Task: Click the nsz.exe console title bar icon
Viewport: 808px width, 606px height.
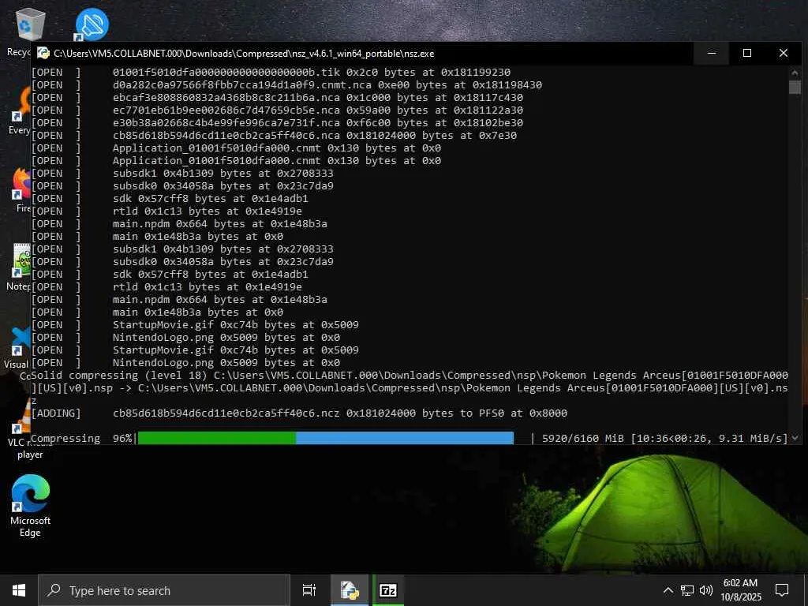Action: click(x=44, y=53)
